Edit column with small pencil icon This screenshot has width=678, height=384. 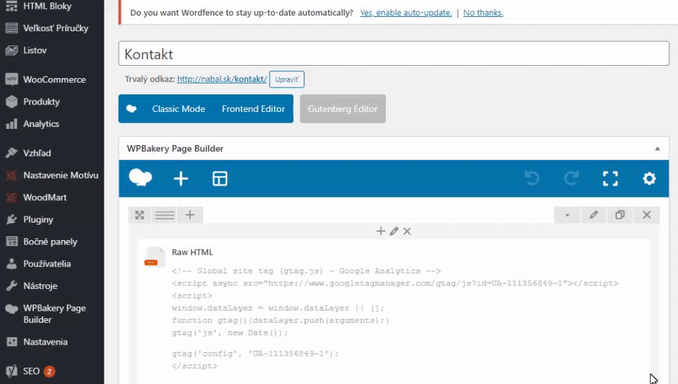(393, 231)
